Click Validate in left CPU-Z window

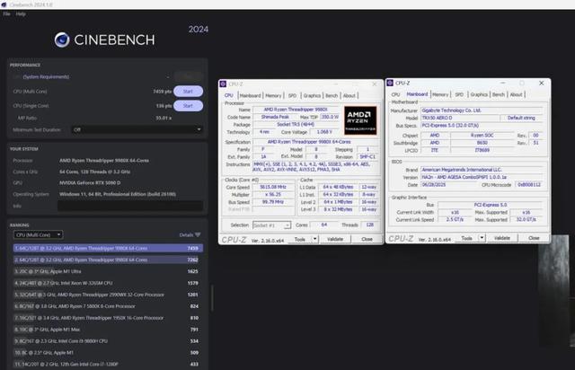click(x=335, y=239)
